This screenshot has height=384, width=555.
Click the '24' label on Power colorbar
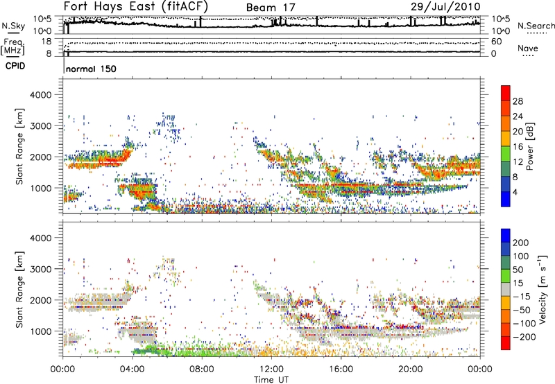pyautogui.click(x=518, y=116)
